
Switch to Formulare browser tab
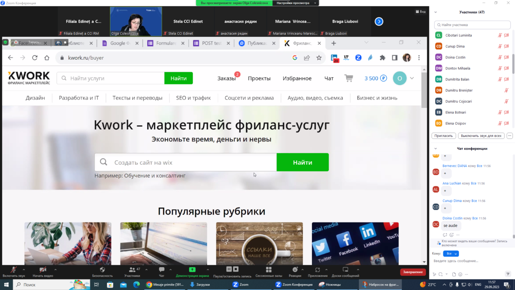165,43
